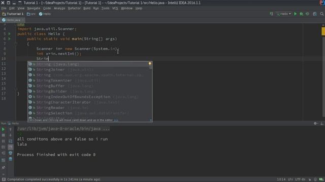Toggle the soft-wrap icon in the Run panel
325x182 pixels.
[x=10, y=141]
